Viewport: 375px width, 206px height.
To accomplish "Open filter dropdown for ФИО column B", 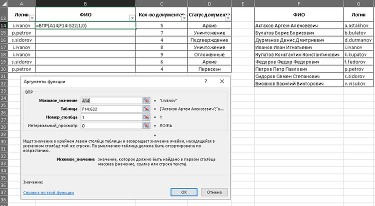I will pos(132,18).
